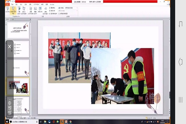Start Rehearse Timings

click(40, 11)
